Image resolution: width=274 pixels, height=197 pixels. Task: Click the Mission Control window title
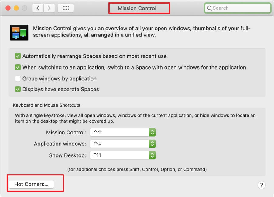(x=137, y=8)
